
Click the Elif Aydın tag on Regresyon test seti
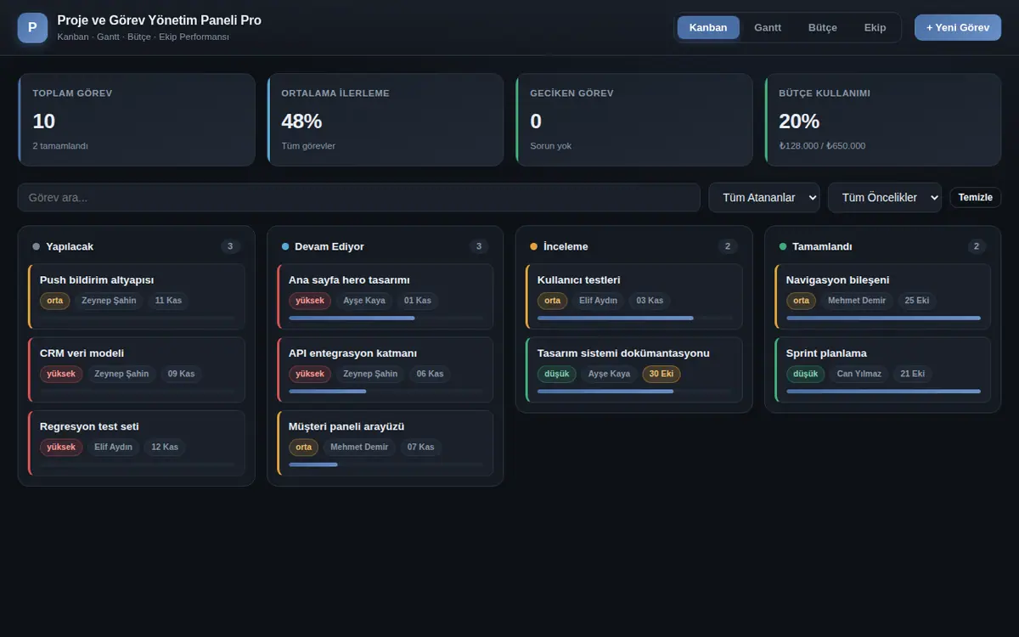(113, 447)
